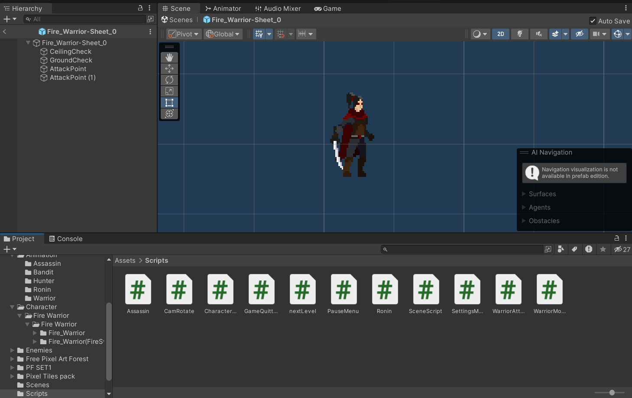Toggle scene effects (FX) button
The height and width of the screenshot is (398, 632).
coord(555,34)
